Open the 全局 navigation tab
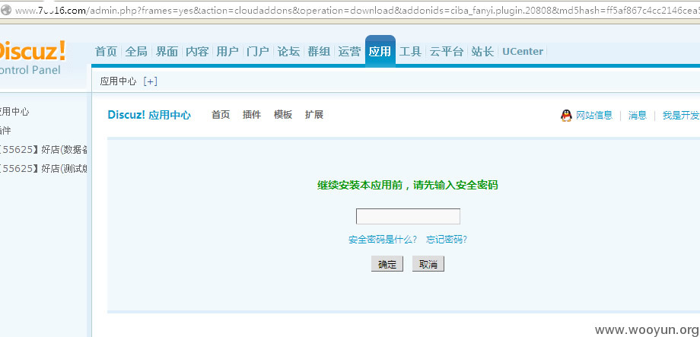The width and height of the screenshot is (700, 337). click(x=136, y=51)
